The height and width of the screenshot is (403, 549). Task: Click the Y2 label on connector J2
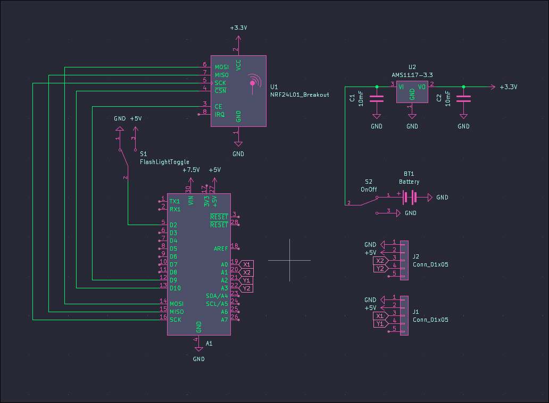[380, 269]
